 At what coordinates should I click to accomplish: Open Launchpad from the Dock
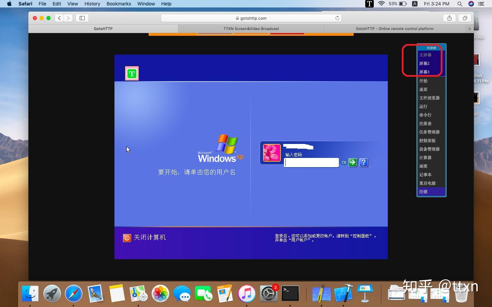pyautogui.click(x=52, y=293)
